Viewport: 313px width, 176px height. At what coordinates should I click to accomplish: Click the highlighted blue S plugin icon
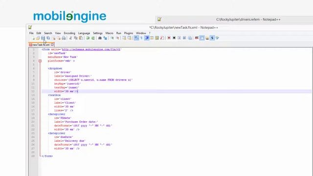[212, 38]
